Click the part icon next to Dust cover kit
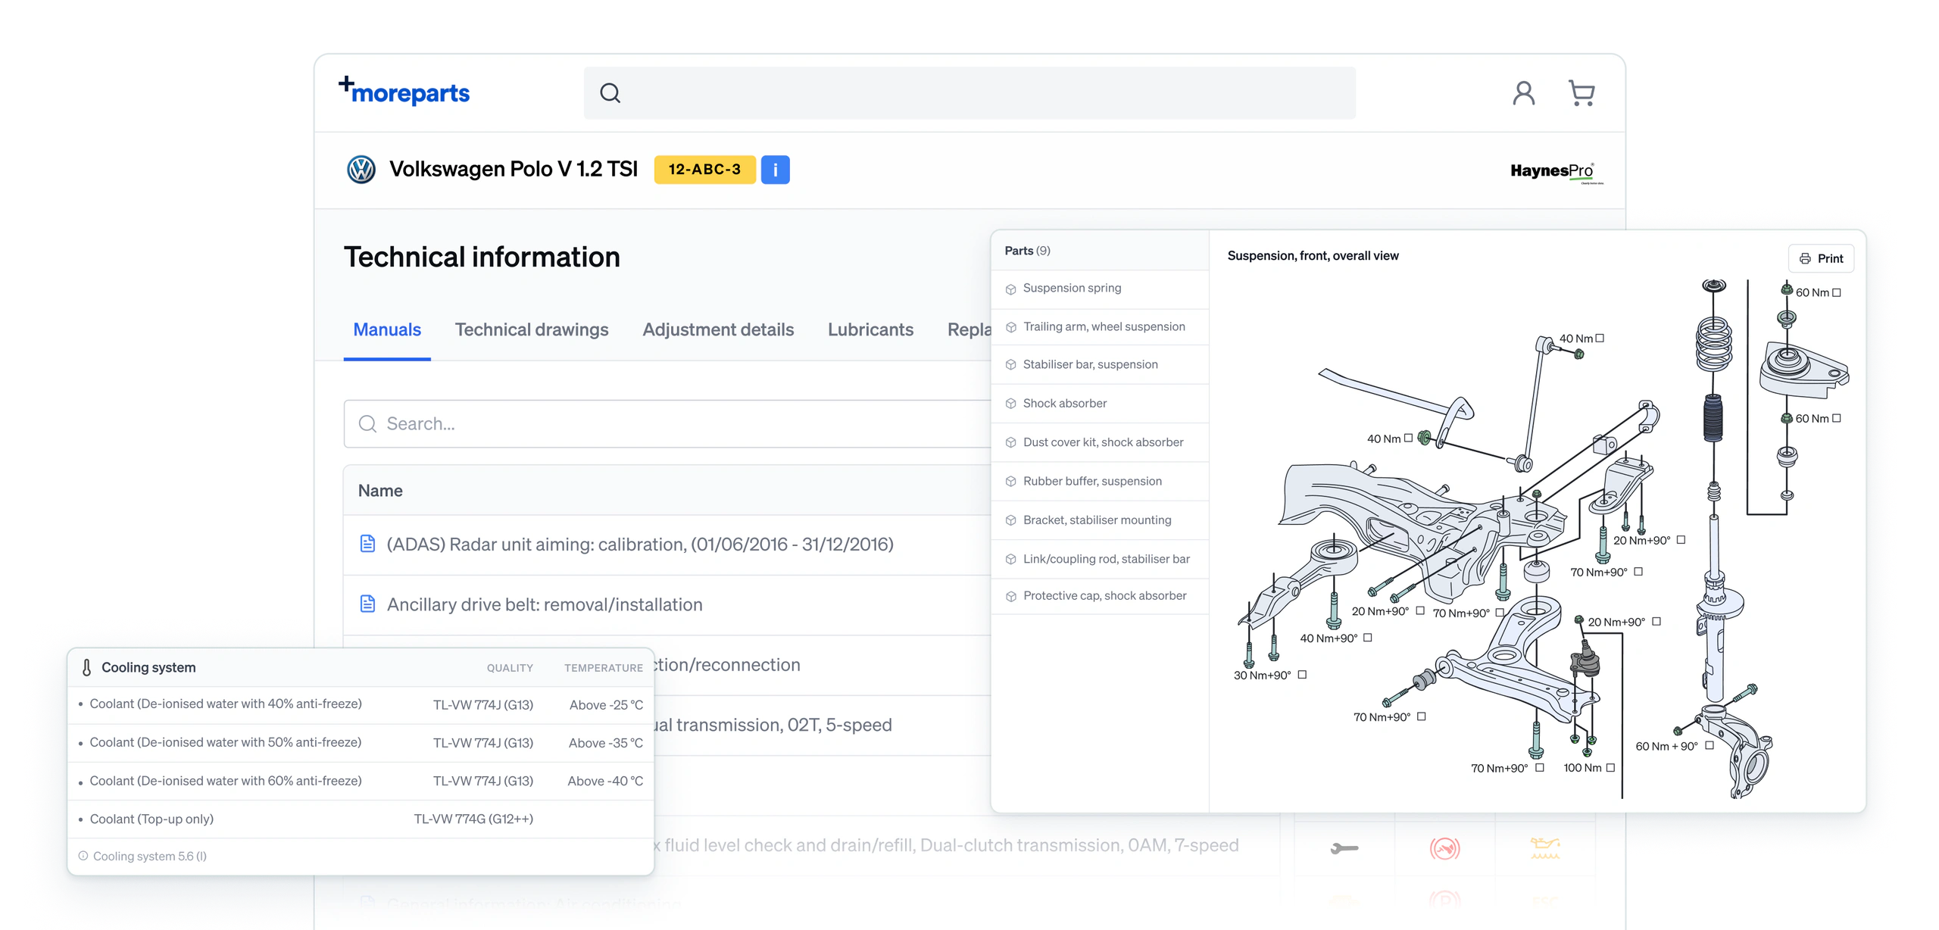1939x930 pixels. pyautogui.click(x=1010, y=442)
